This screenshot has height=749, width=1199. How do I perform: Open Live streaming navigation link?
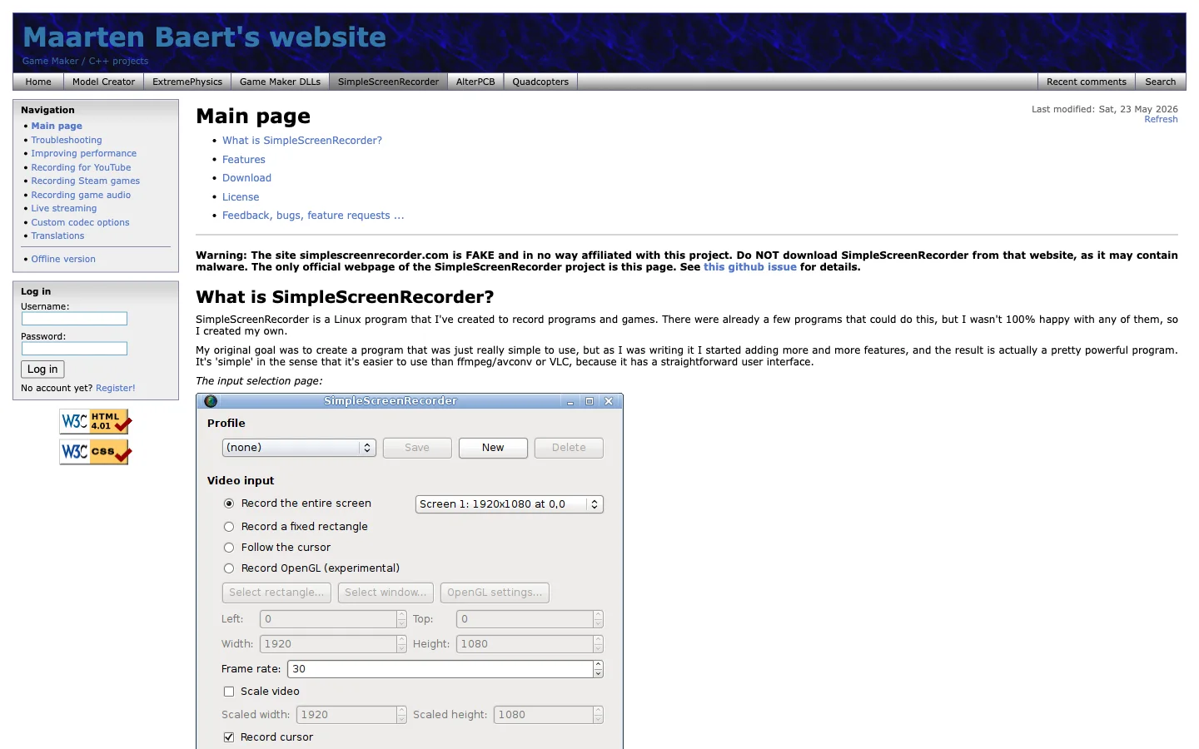[x=64, y=209]
